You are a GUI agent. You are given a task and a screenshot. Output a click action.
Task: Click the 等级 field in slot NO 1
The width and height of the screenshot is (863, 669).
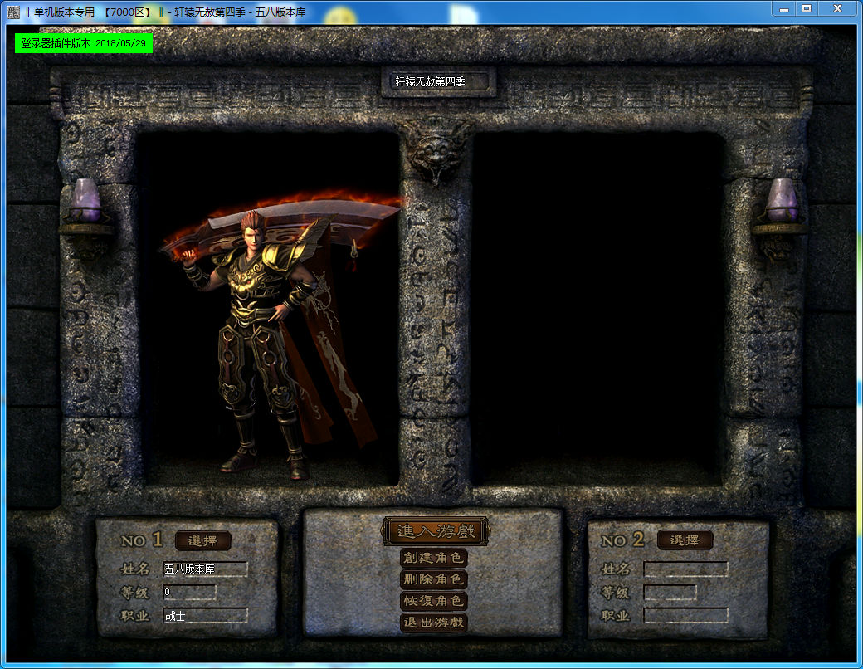tap(189, 592)
